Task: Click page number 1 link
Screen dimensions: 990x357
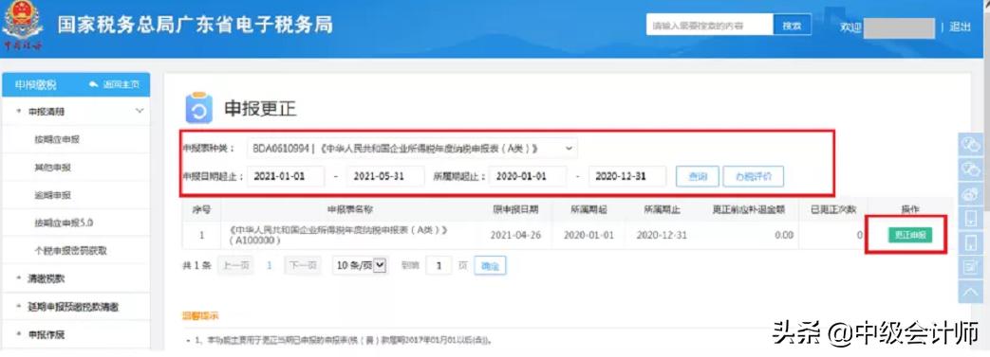Action: coord(269,266)
